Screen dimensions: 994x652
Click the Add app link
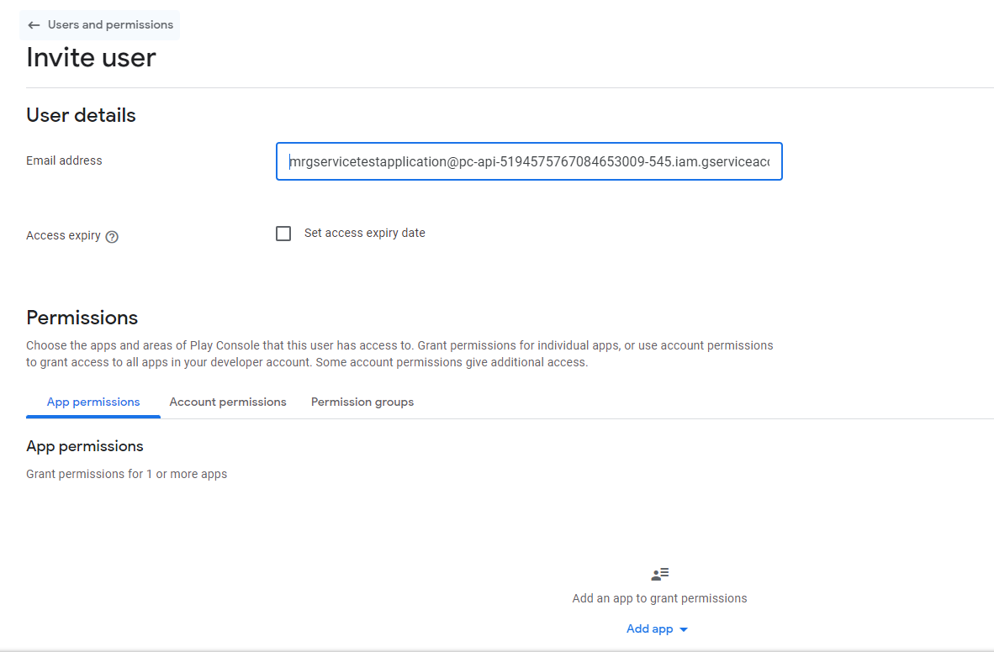(649, 628)
